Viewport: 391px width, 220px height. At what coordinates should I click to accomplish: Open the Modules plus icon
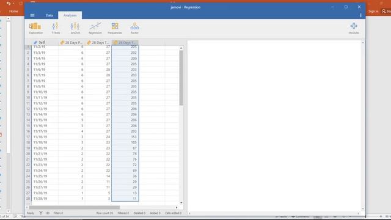tap(354, 28)
